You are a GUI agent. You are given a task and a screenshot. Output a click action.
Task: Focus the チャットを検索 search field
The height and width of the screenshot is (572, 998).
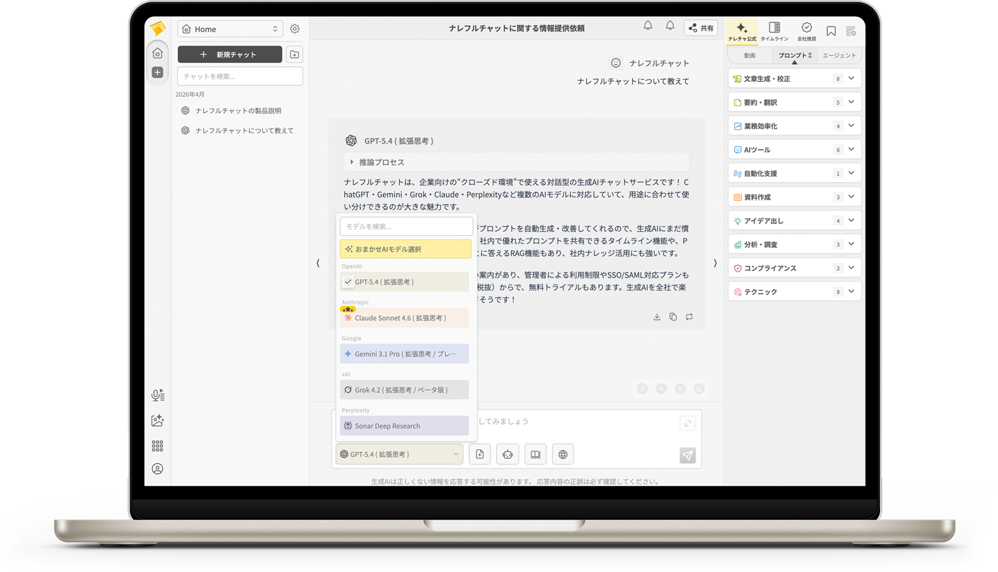pos(240,76)
